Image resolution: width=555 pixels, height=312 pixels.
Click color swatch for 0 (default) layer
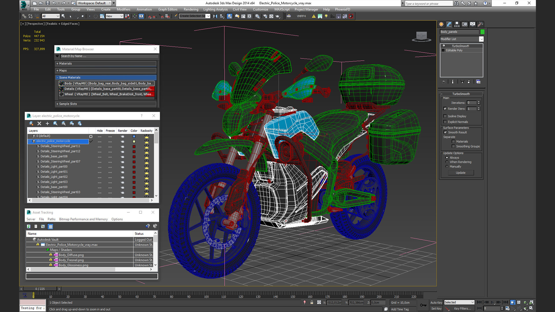(134, 136)
